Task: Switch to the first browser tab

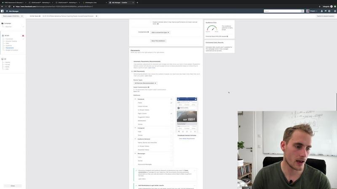Action: (14, 3)
